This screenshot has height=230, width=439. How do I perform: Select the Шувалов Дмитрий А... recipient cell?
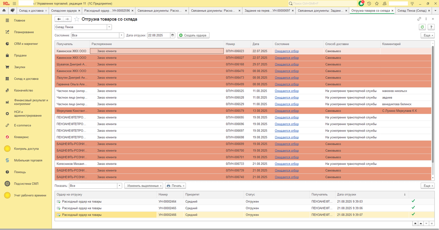72,64
